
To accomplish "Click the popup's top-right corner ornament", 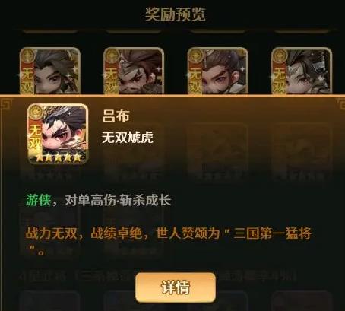I will tap(340, 103).
